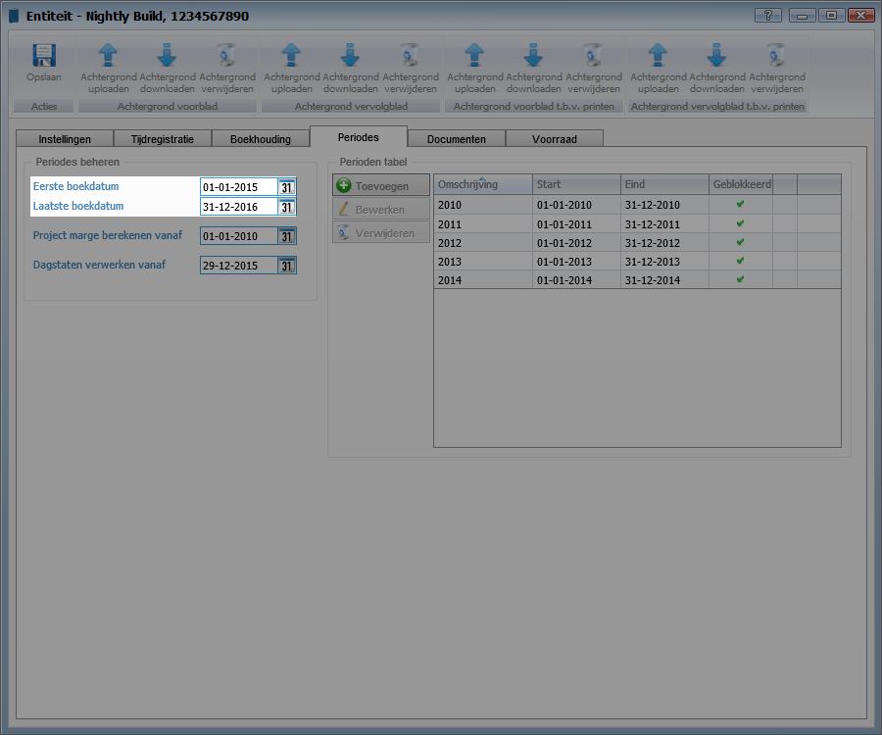Click Achtergrond uploaden in Achtergrond voorblad group
882x735 pixels.
[108, 57]
